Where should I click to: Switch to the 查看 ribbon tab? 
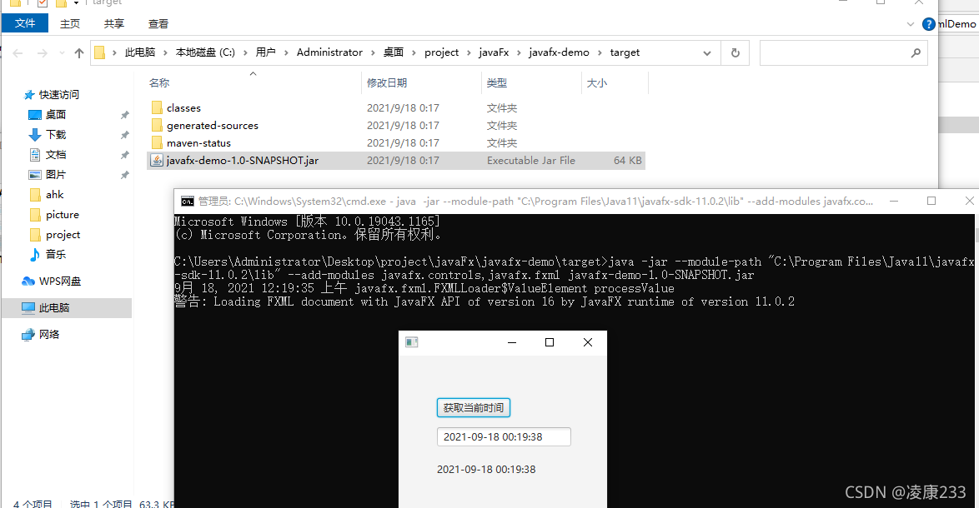pos(158,23)
